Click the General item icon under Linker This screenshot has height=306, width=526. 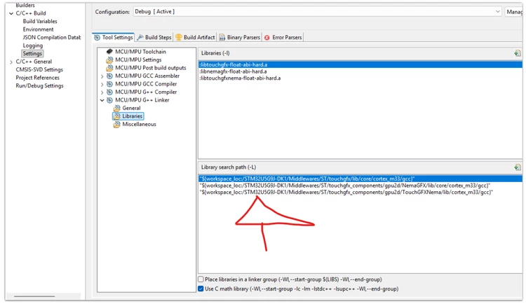coord(116,108)
